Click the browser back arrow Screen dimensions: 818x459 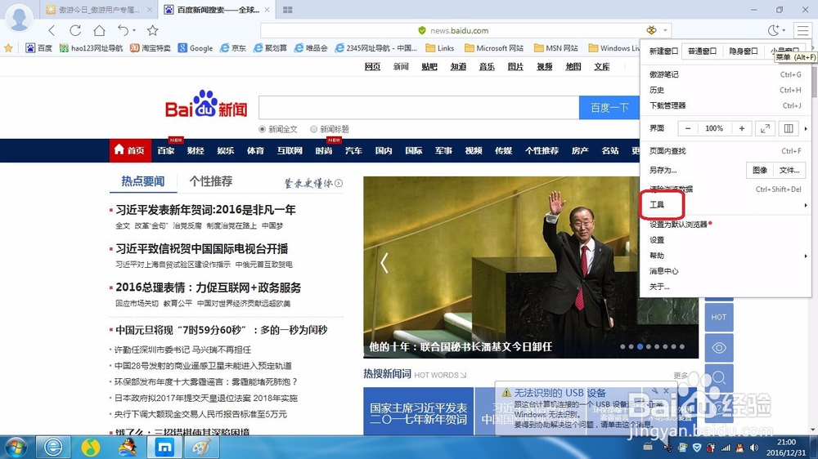[x=51, y=30]
